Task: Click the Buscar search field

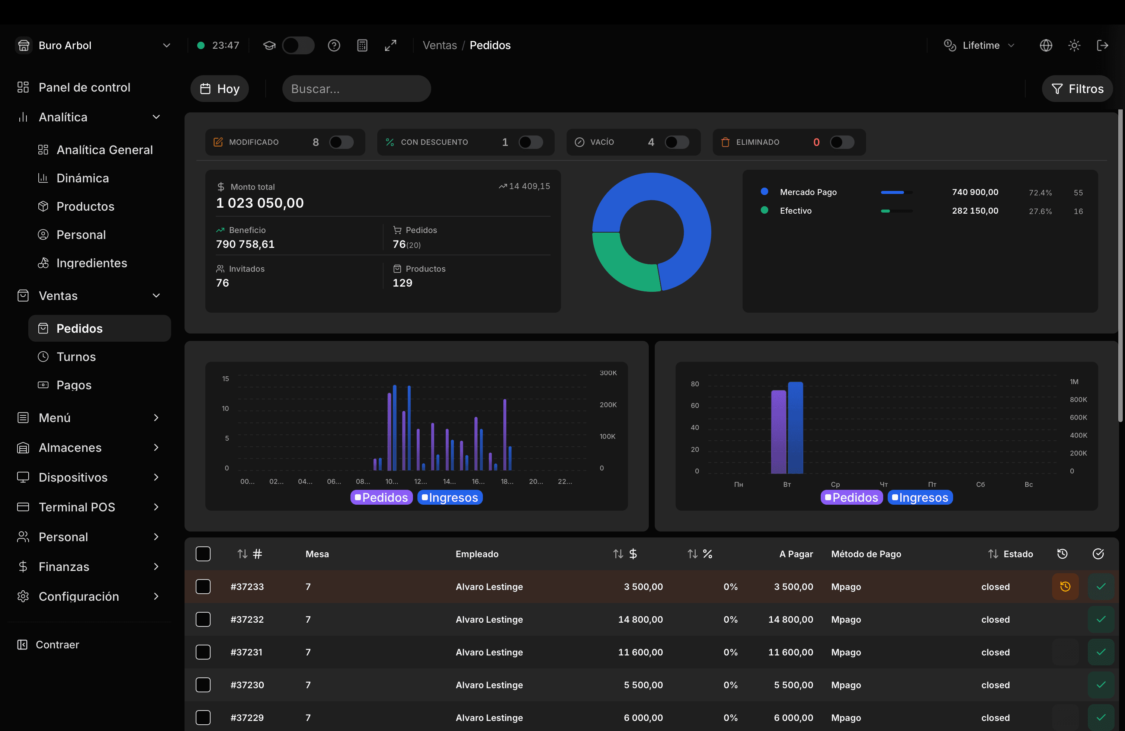Action: pos(356,89)
